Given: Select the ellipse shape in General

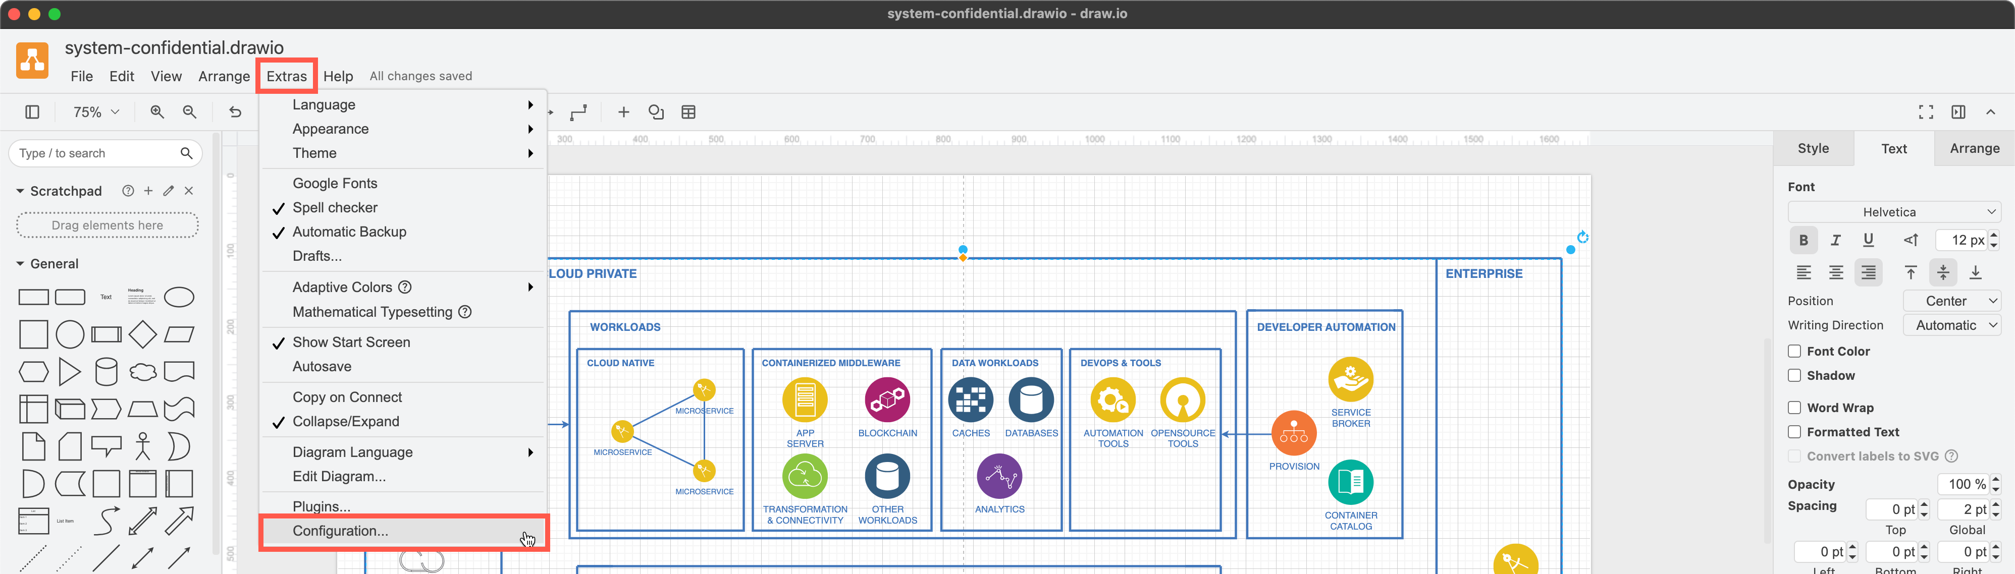Looking at the screenshot, I should coord(179,297).
